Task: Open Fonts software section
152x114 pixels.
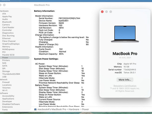Action: [x=5, y=110]
